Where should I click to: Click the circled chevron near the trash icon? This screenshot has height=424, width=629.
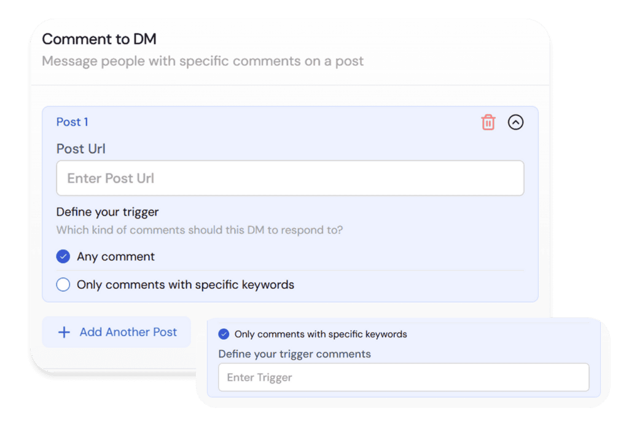click(516, 122)
